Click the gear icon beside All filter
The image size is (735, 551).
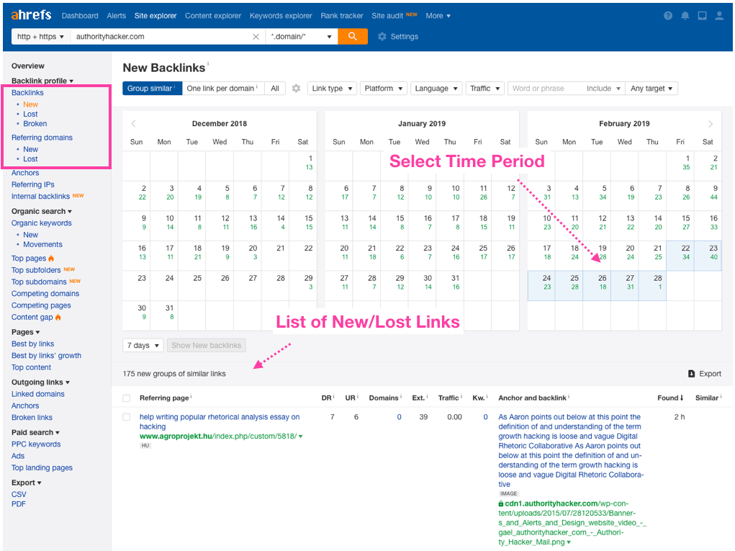point(296,88)
